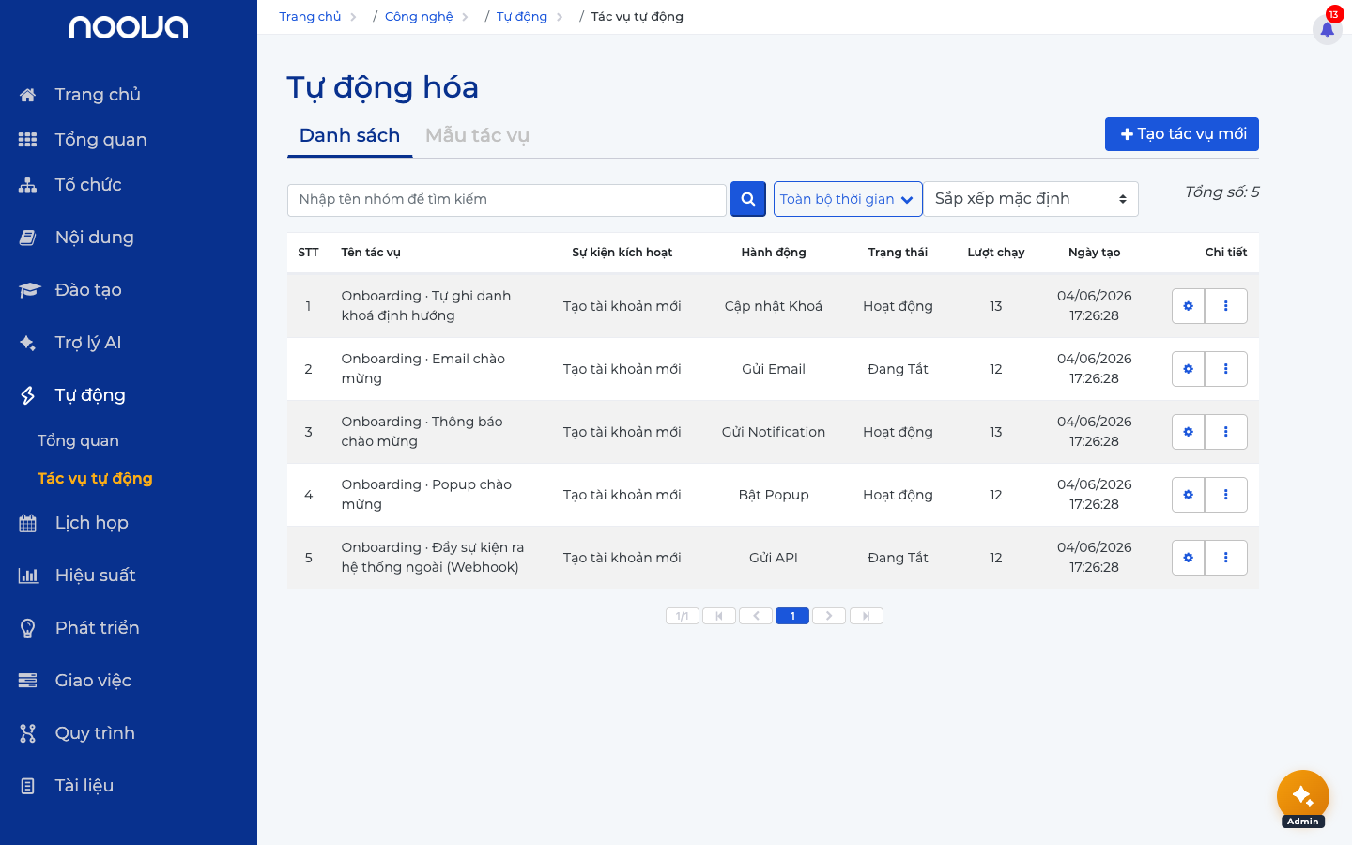
Task: Click the previous page arrow
Action: 756,616
